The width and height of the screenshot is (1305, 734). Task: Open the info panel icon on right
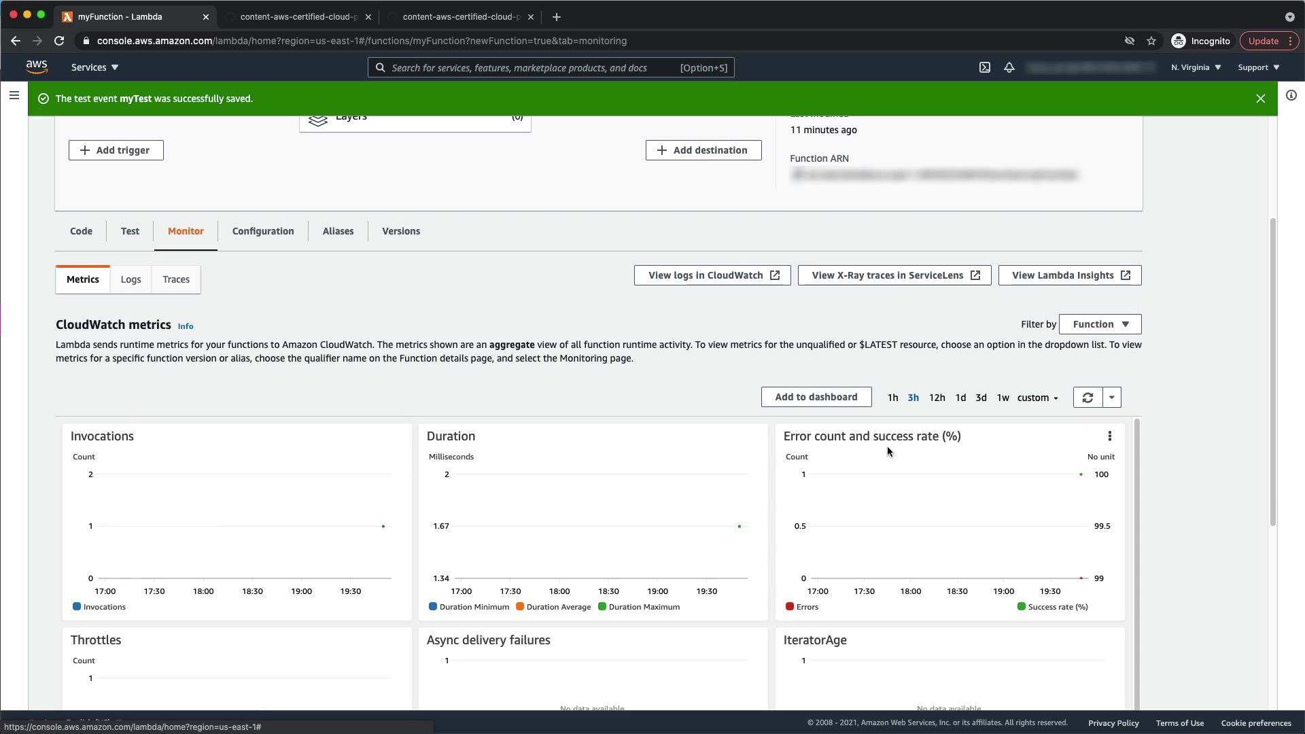coord(1291,96)
